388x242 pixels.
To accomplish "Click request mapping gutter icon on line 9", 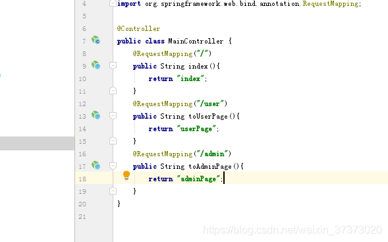I will click(96, 65).
